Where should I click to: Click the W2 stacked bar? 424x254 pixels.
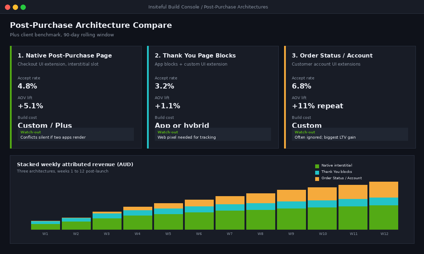pyautogui.click(x=76, y=224)
